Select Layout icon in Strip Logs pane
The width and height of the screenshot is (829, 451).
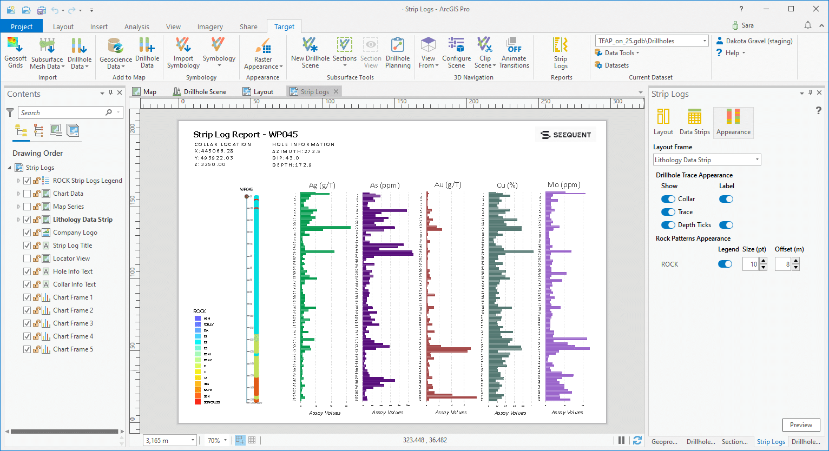click(663, 122)
